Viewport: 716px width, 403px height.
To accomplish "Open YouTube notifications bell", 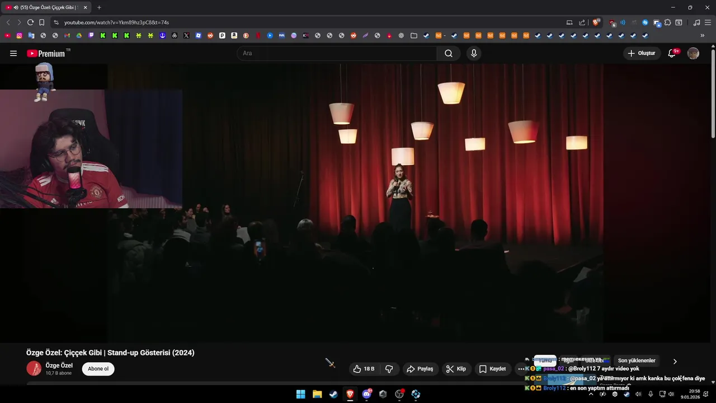I will click(672, 53).
